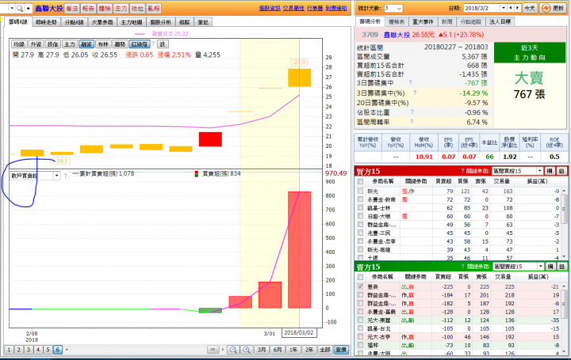Open the 日期 date picker dropdown
Image resolution: width=571 pixels, height=360 pixels.
coord(504,8)
